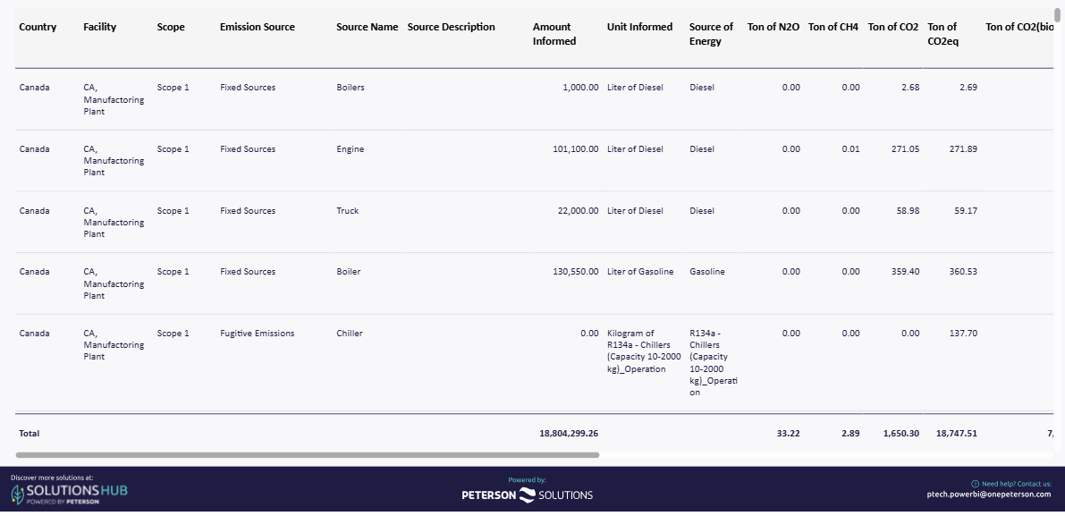Click the 'Total' row label
This screenshot has height=516, width=1065.
(30, 433)
